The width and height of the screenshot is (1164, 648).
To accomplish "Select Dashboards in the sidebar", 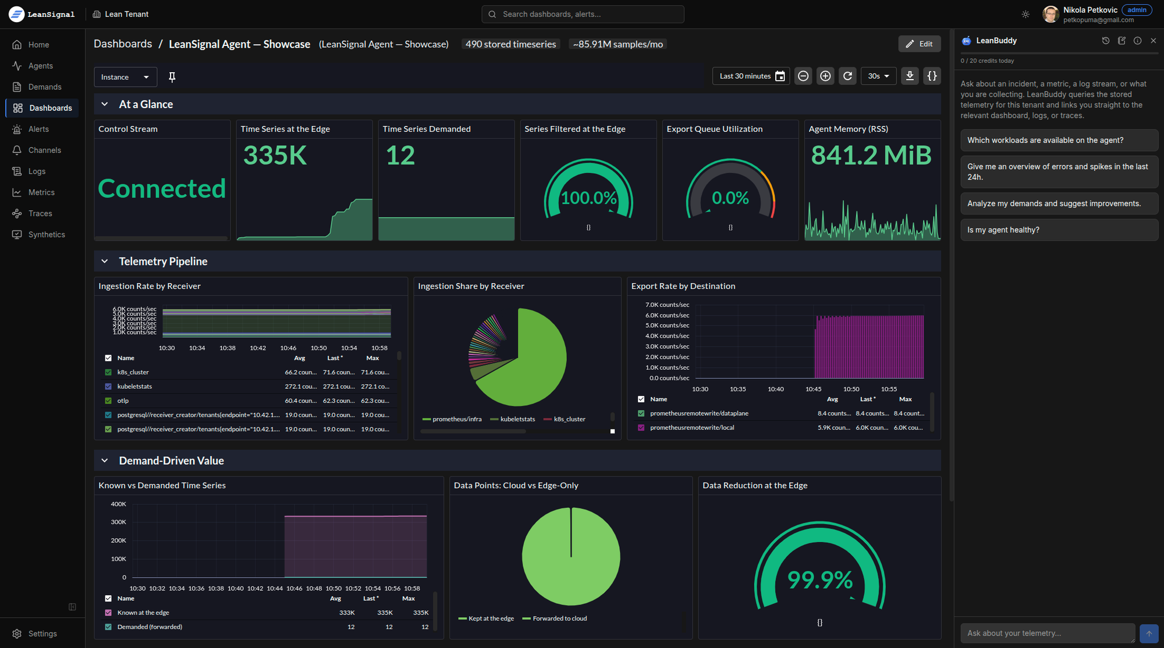I will [x=42, y=108].
